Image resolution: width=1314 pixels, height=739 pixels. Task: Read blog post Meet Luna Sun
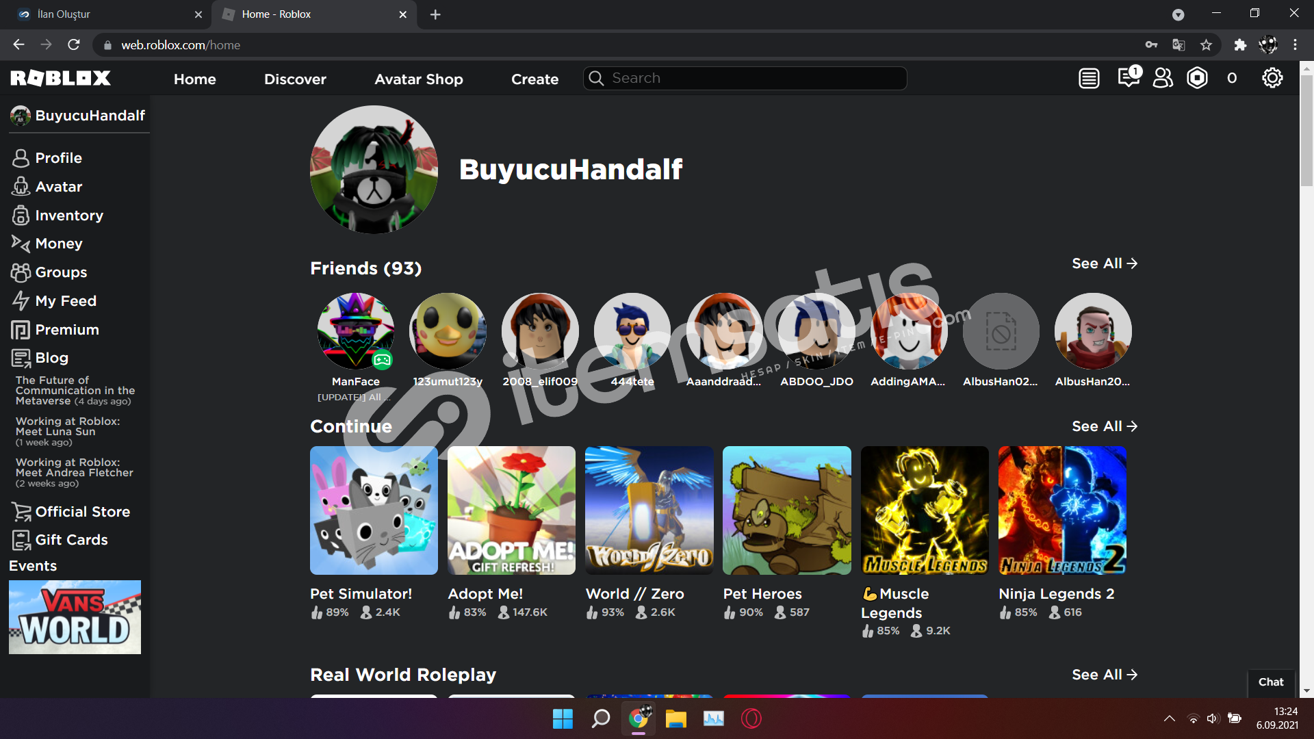68,432
